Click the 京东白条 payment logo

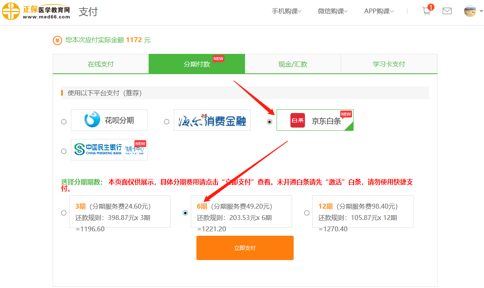315,120
